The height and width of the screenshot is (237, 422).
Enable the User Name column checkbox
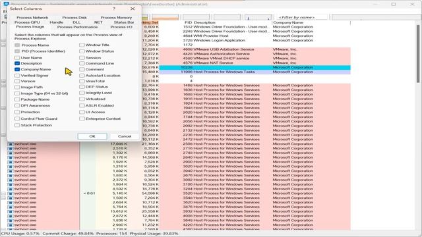pyautogui.click(x=17, y=58)
